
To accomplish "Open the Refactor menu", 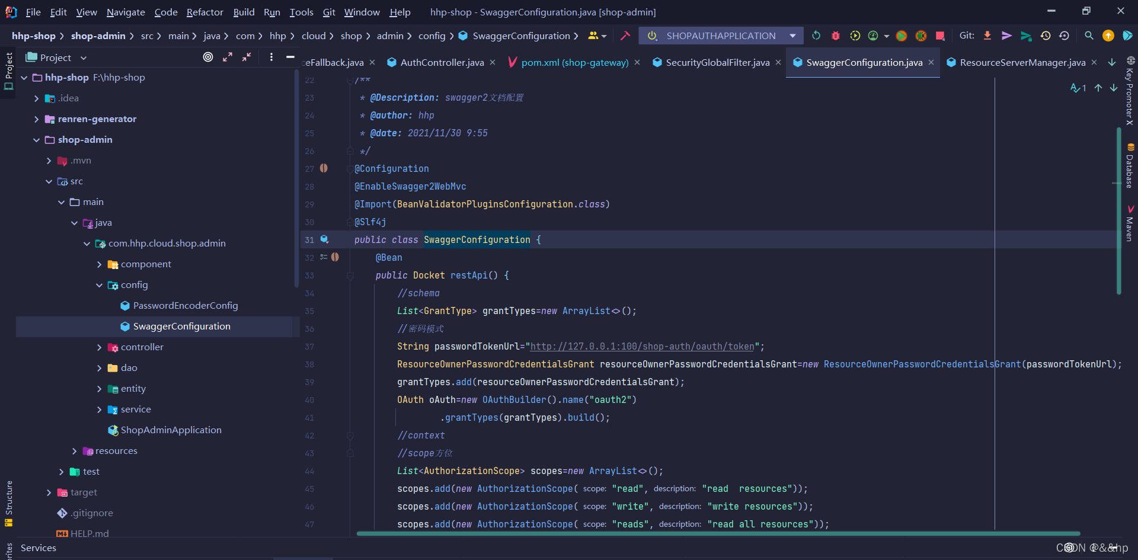I will pos(204,12).
